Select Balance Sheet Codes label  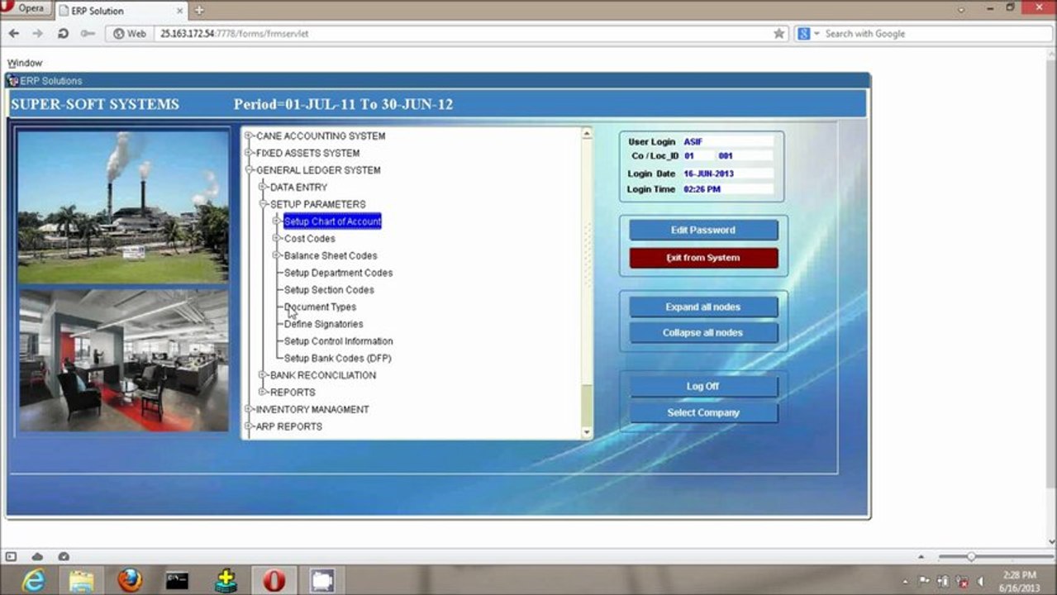(x=331, y=255)
